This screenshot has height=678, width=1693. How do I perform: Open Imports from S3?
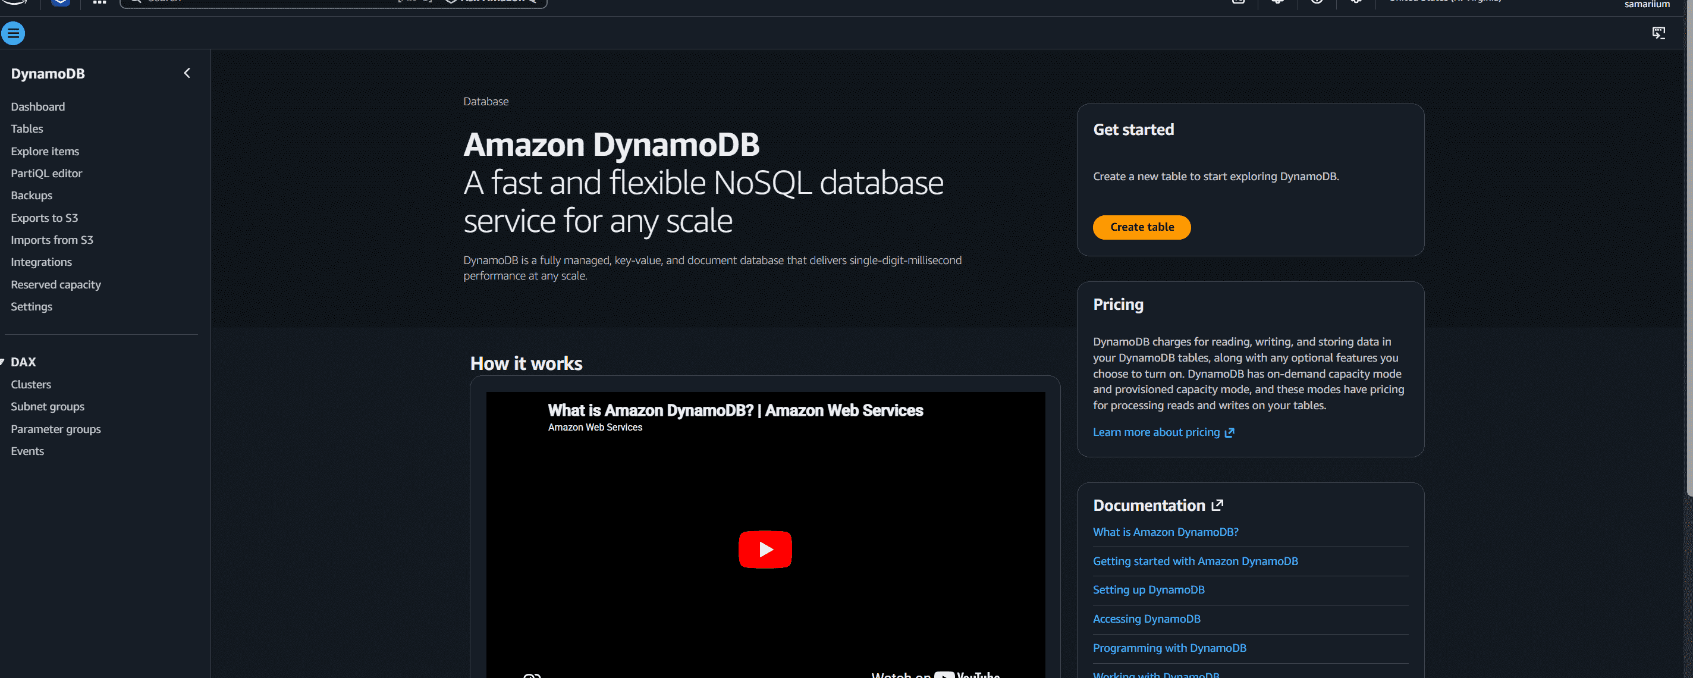coord(52,240)
